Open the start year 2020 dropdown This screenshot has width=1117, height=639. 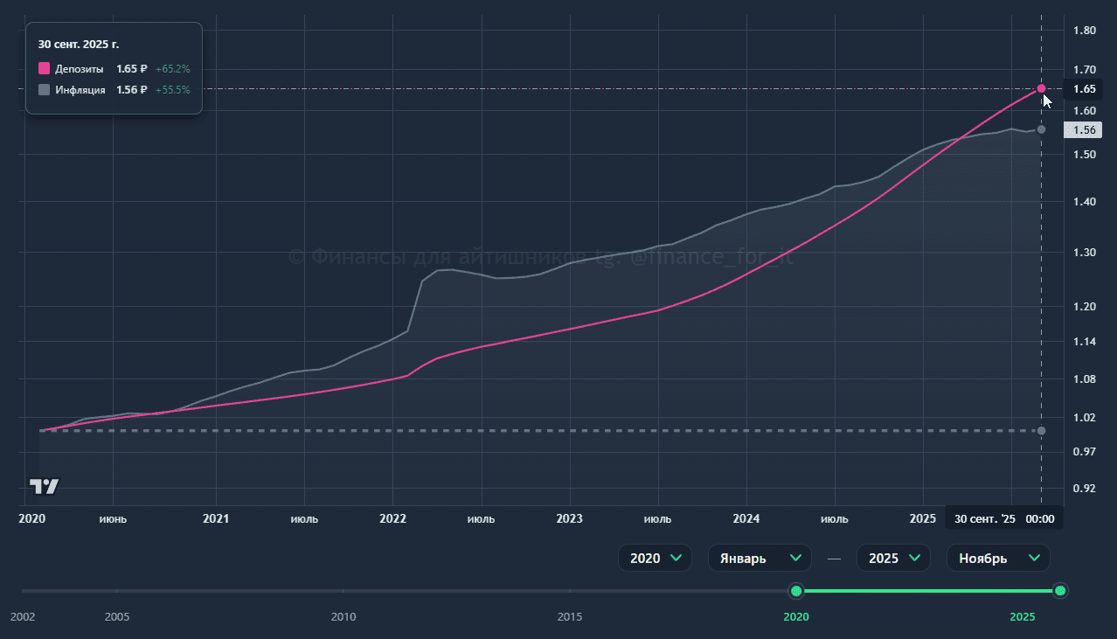(655, 558)
